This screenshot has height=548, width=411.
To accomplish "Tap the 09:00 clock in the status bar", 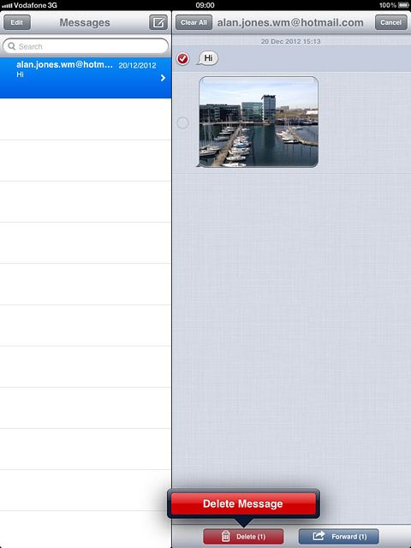I will [205, 5].
